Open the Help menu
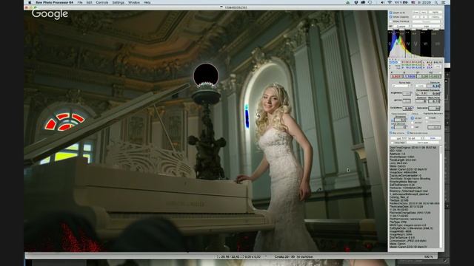 (147, 2)
